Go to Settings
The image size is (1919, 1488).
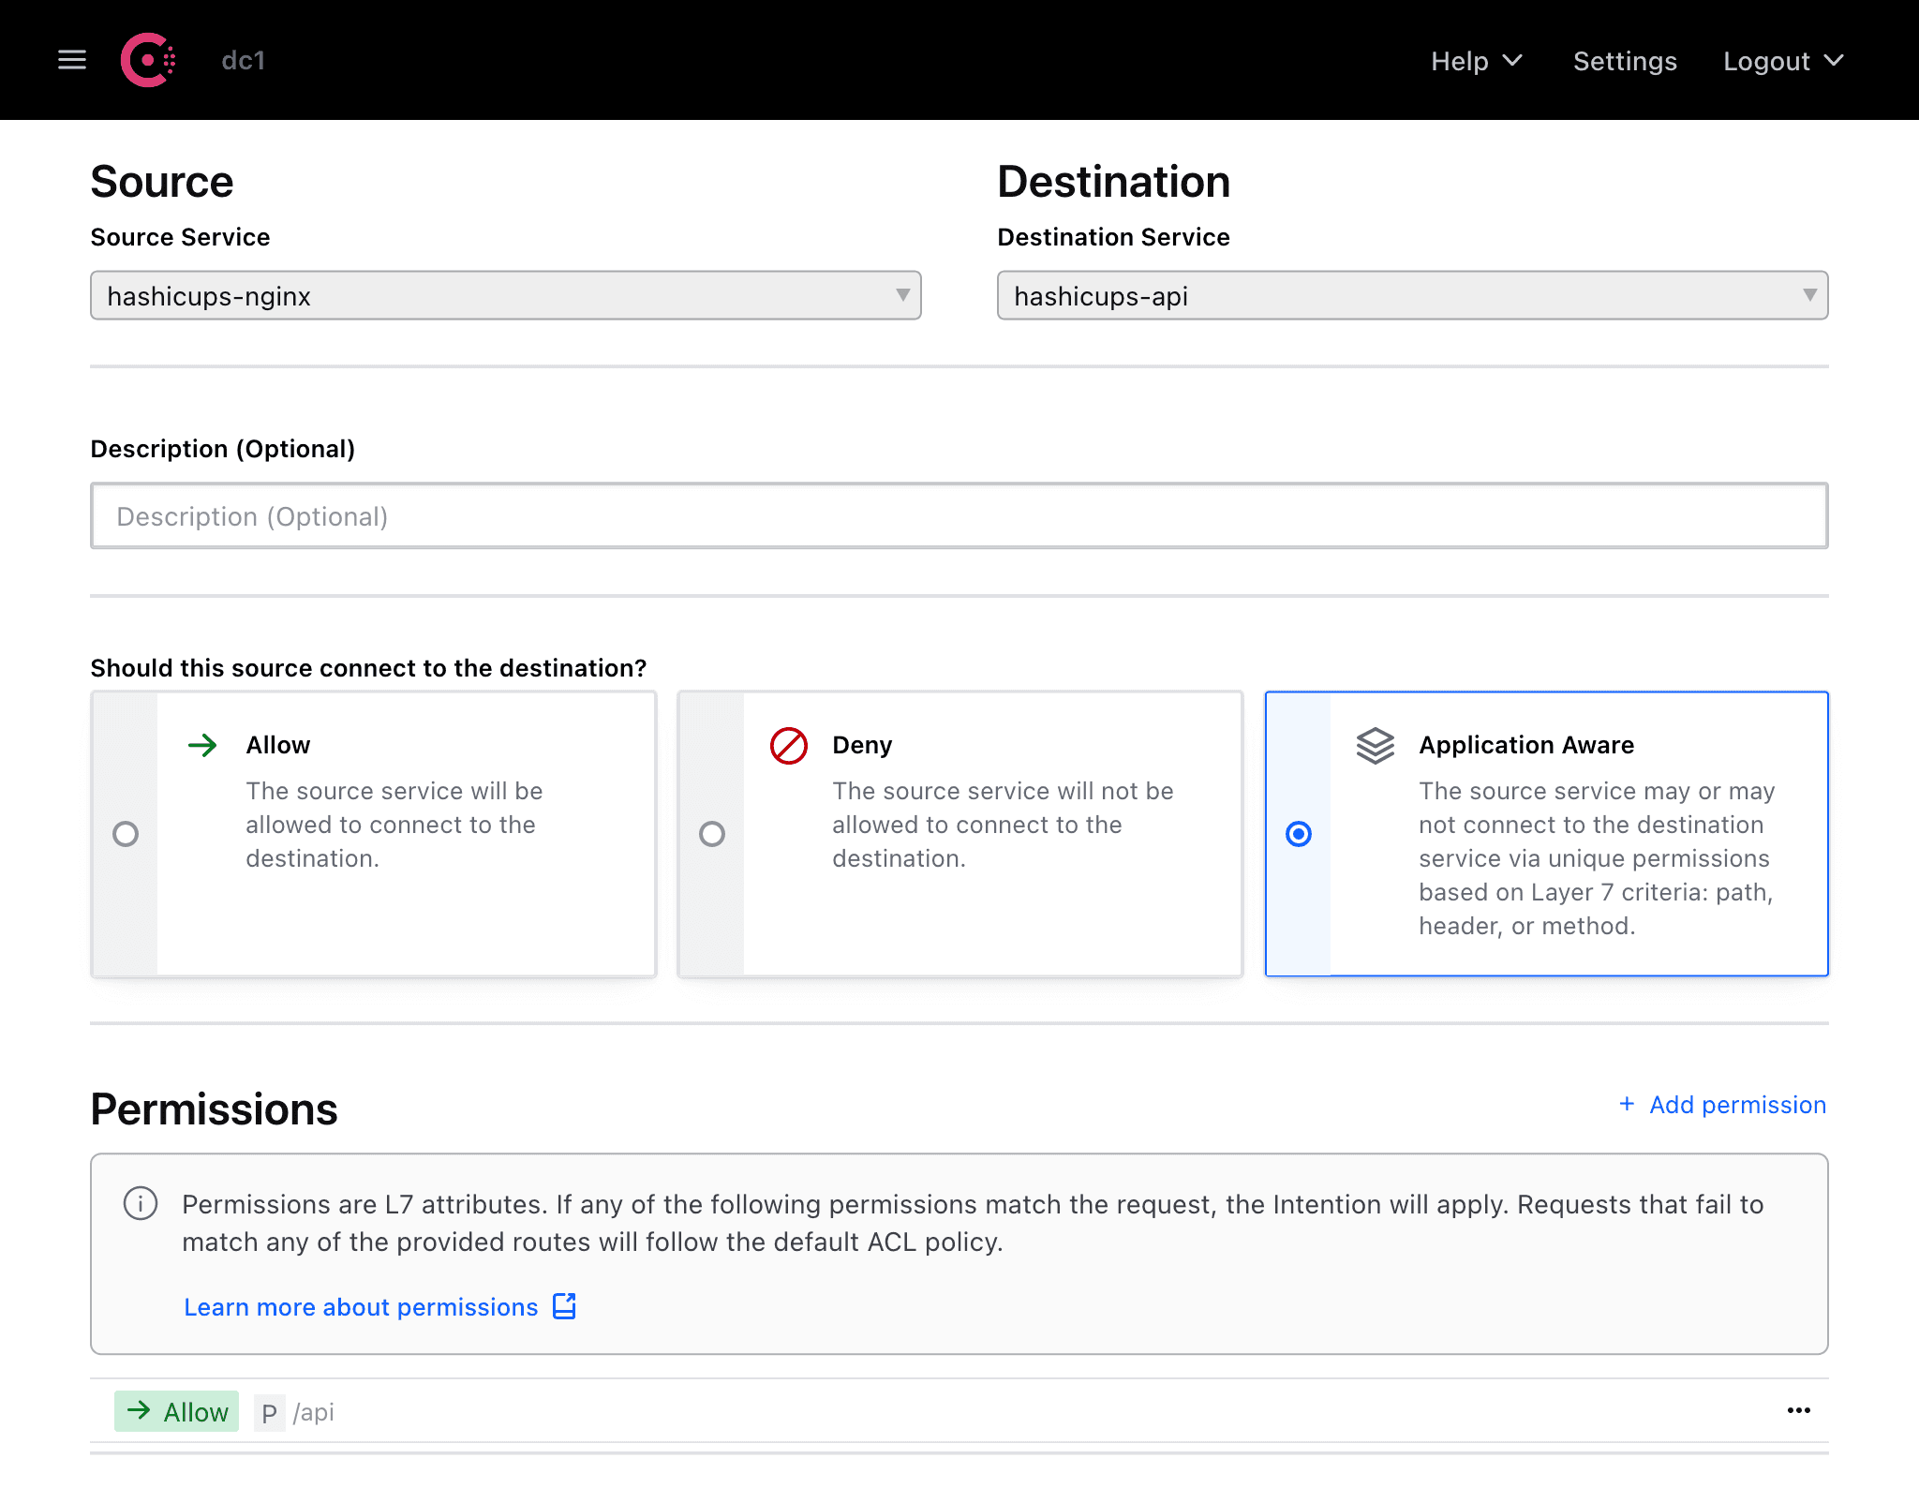point(1625,61)
